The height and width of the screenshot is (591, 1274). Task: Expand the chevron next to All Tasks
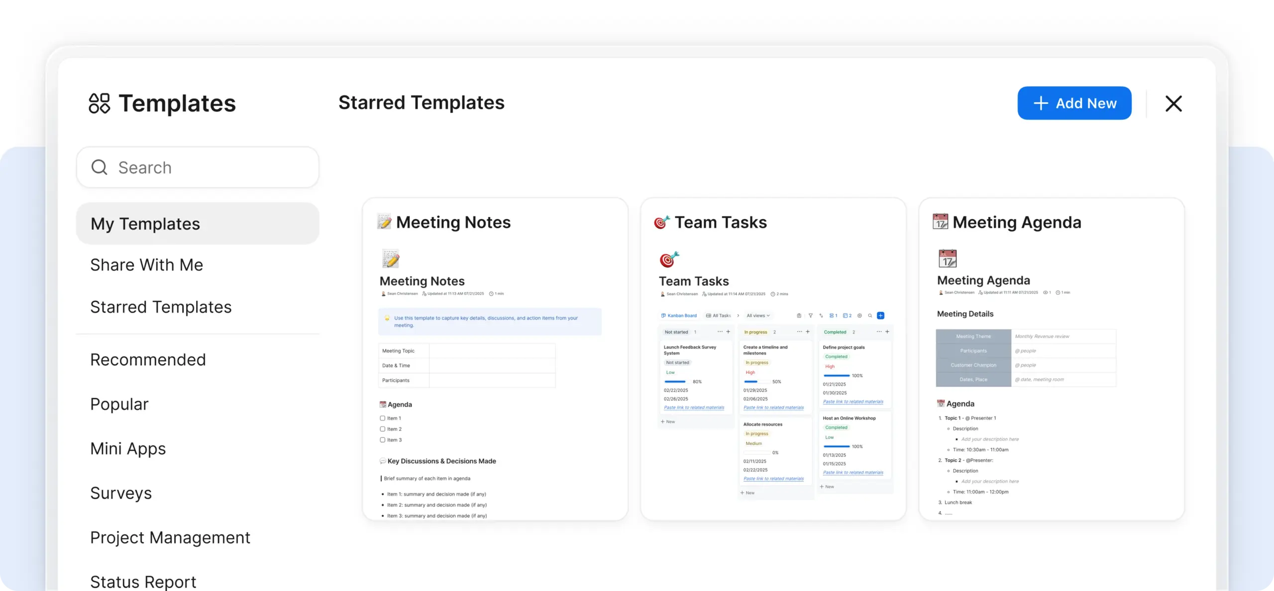738,316
